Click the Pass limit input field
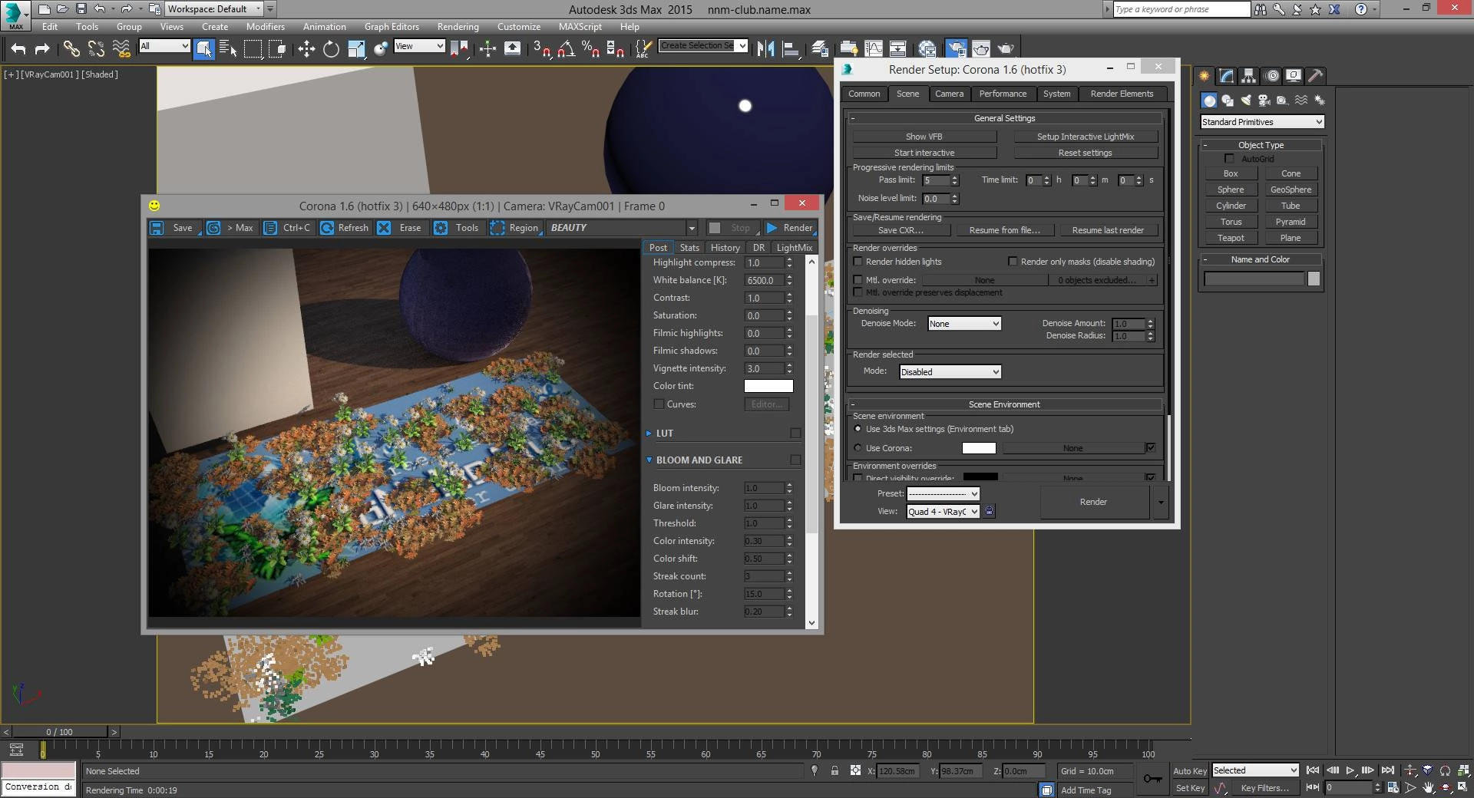This screenshot has height=798, width=1474. 936,180
